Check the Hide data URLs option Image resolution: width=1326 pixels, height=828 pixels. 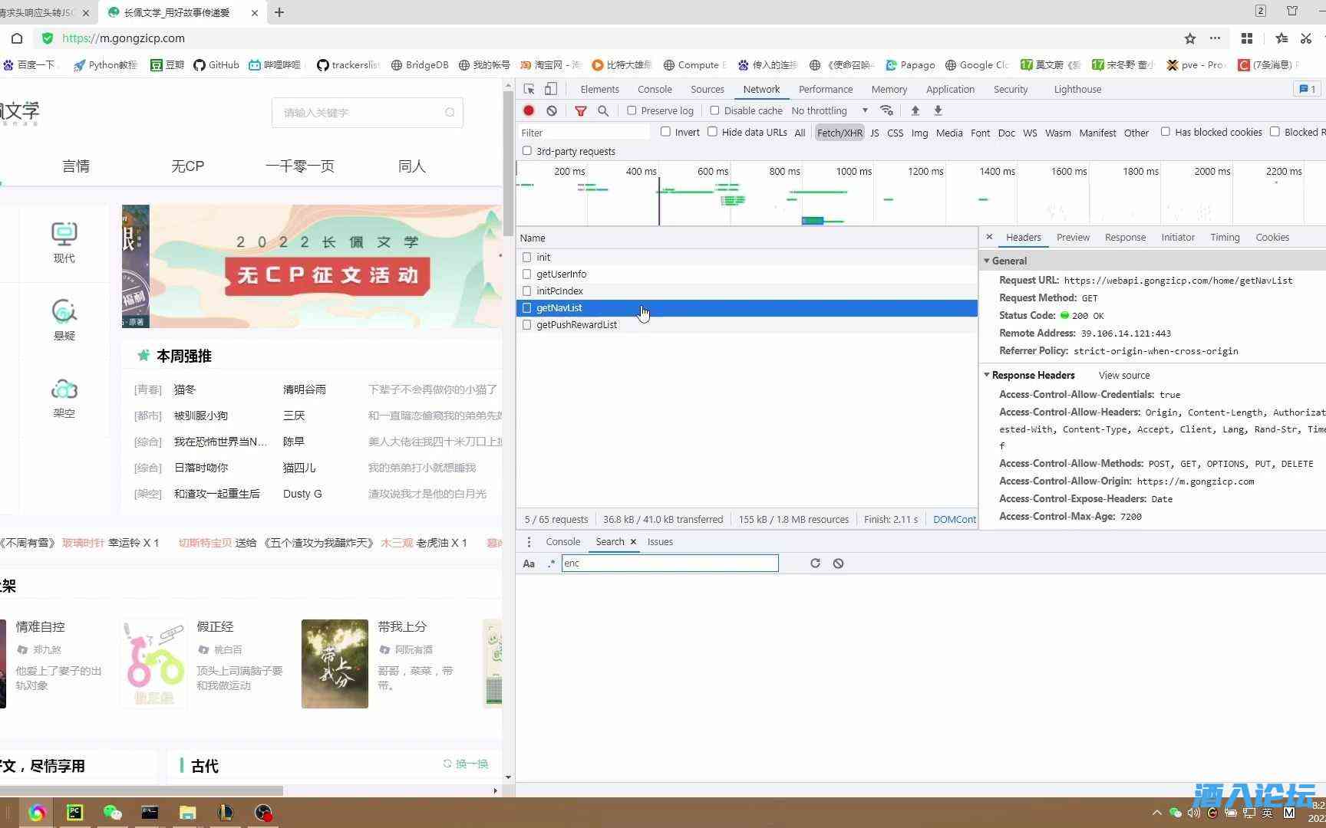tap(713, 132)
